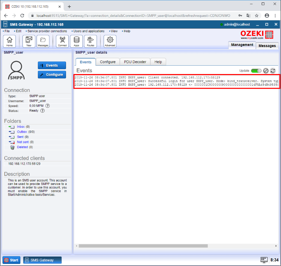Click the blue Configure button

pyautogui.click(x=52, y=75)
